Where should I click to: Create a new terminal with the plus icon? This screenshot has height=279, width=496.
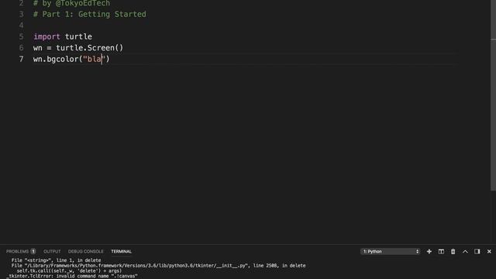[x=429, y=251]
